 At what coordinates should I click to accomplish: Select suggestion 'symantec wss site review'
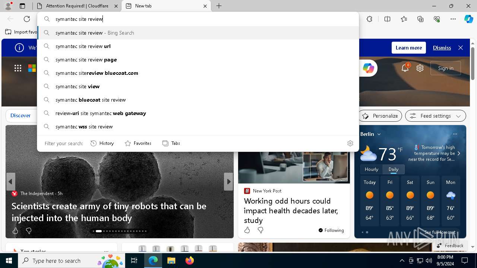click(x=198, y=127)
